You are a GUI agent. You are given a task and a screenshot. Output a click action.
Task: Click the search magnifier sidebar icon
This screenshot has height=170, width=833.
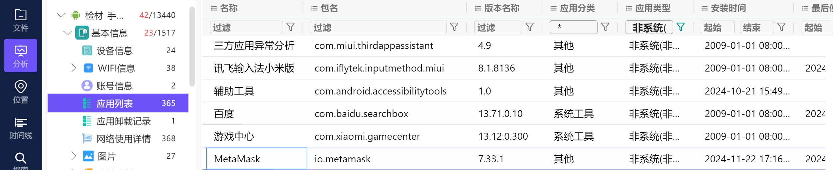pyautogui.click(x=21, y=159)
